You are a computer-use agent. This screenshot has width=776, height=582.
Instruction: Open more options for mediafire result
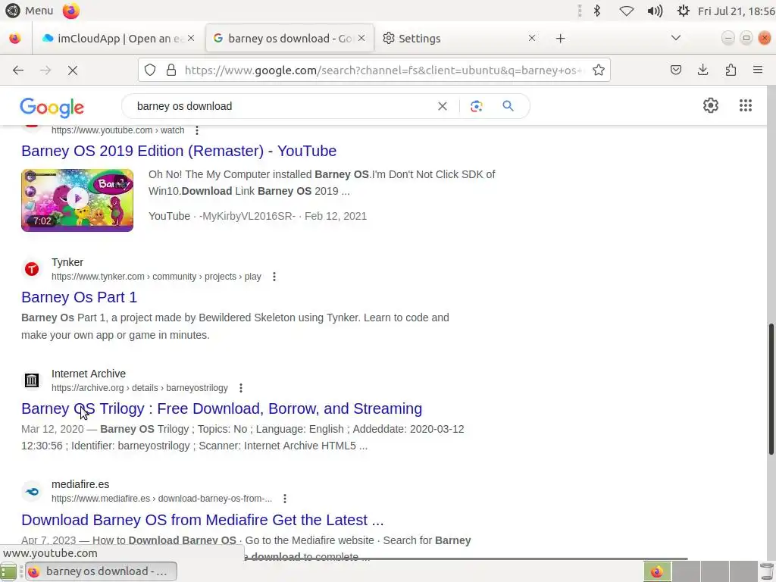click(285, 499)
